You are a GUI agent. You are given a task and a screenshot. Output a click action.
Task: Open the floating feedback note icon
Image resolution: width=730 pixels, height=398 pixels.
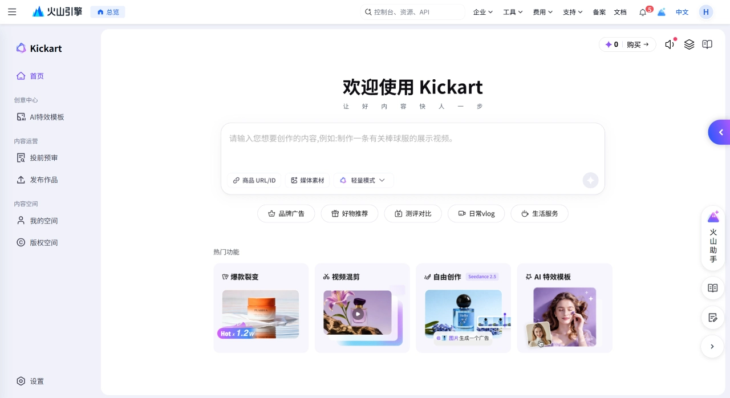(713, 318)
